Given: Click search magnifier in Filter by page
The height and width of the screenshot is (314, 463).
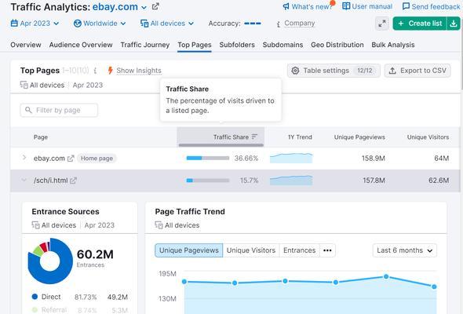Looking at the screenshot, I should 28,110.
